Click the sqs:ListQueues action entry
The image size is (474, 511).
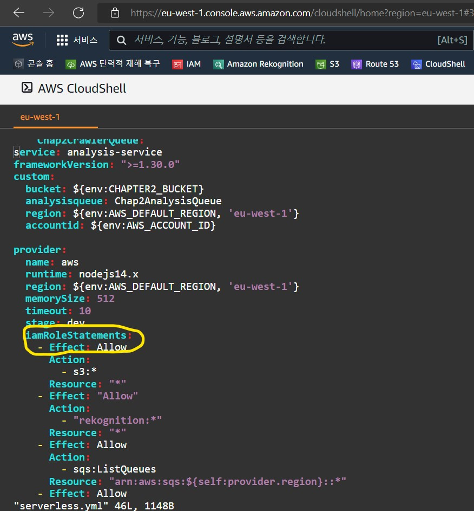(115, 469)
